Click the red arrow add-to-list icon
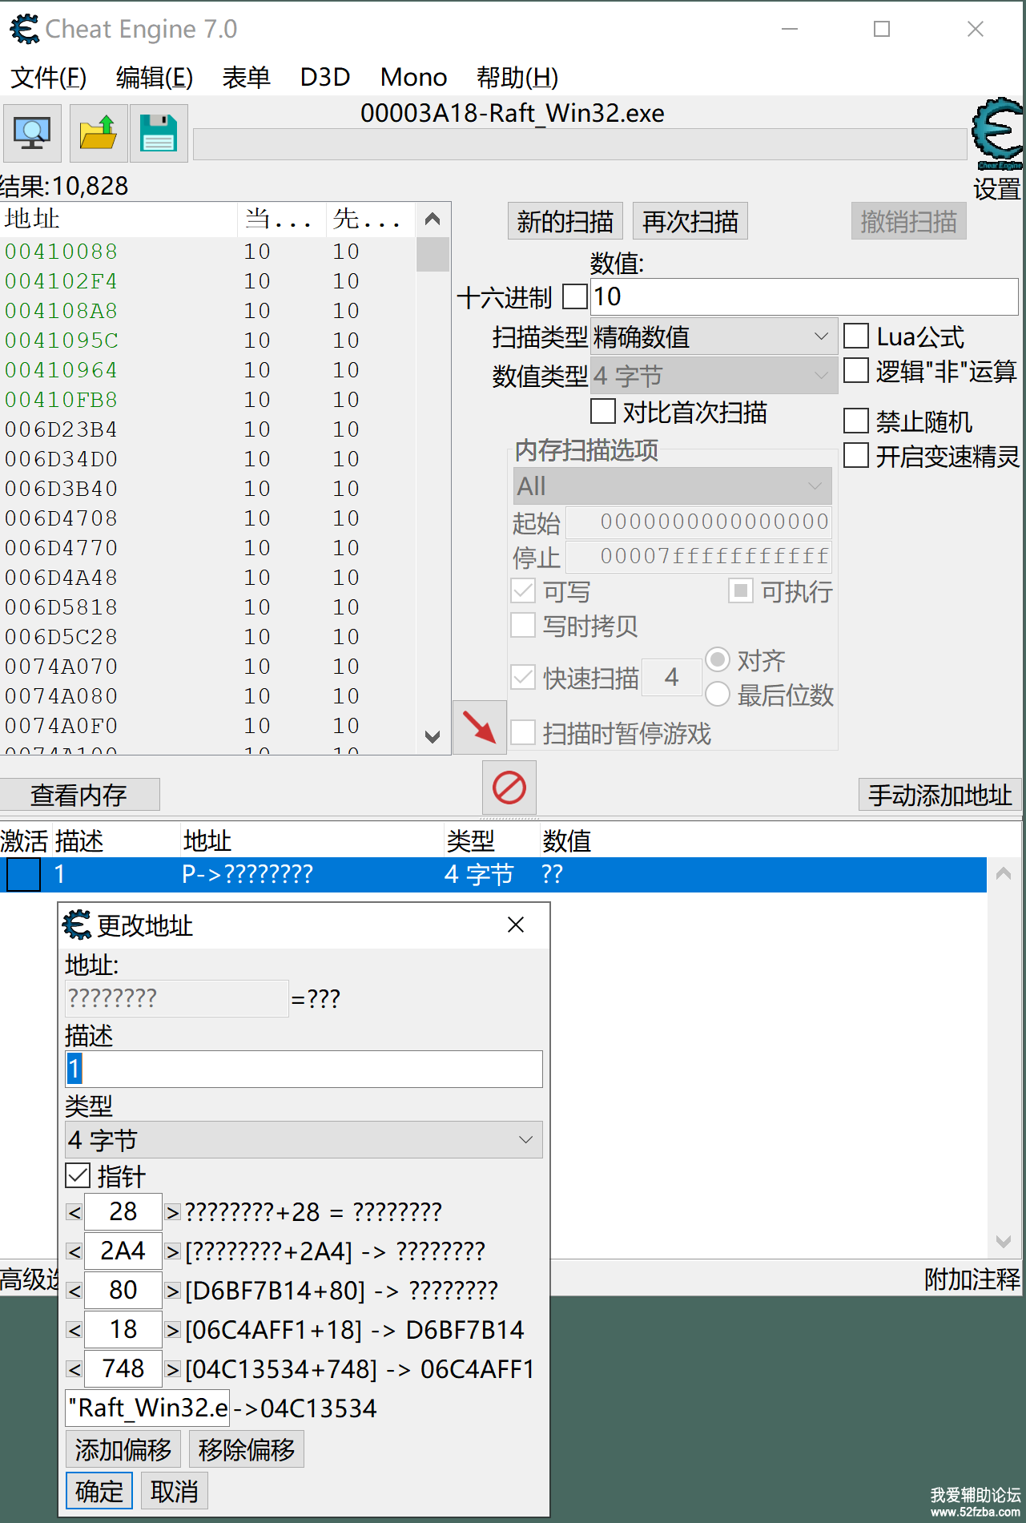This screenshot has width=1026, height=1523. pos(479,727)
